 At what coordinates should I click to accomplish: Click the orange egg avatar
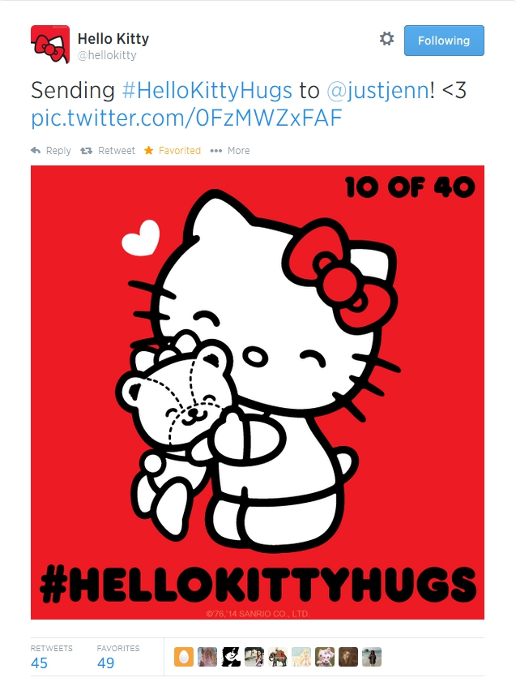(184, 657)
